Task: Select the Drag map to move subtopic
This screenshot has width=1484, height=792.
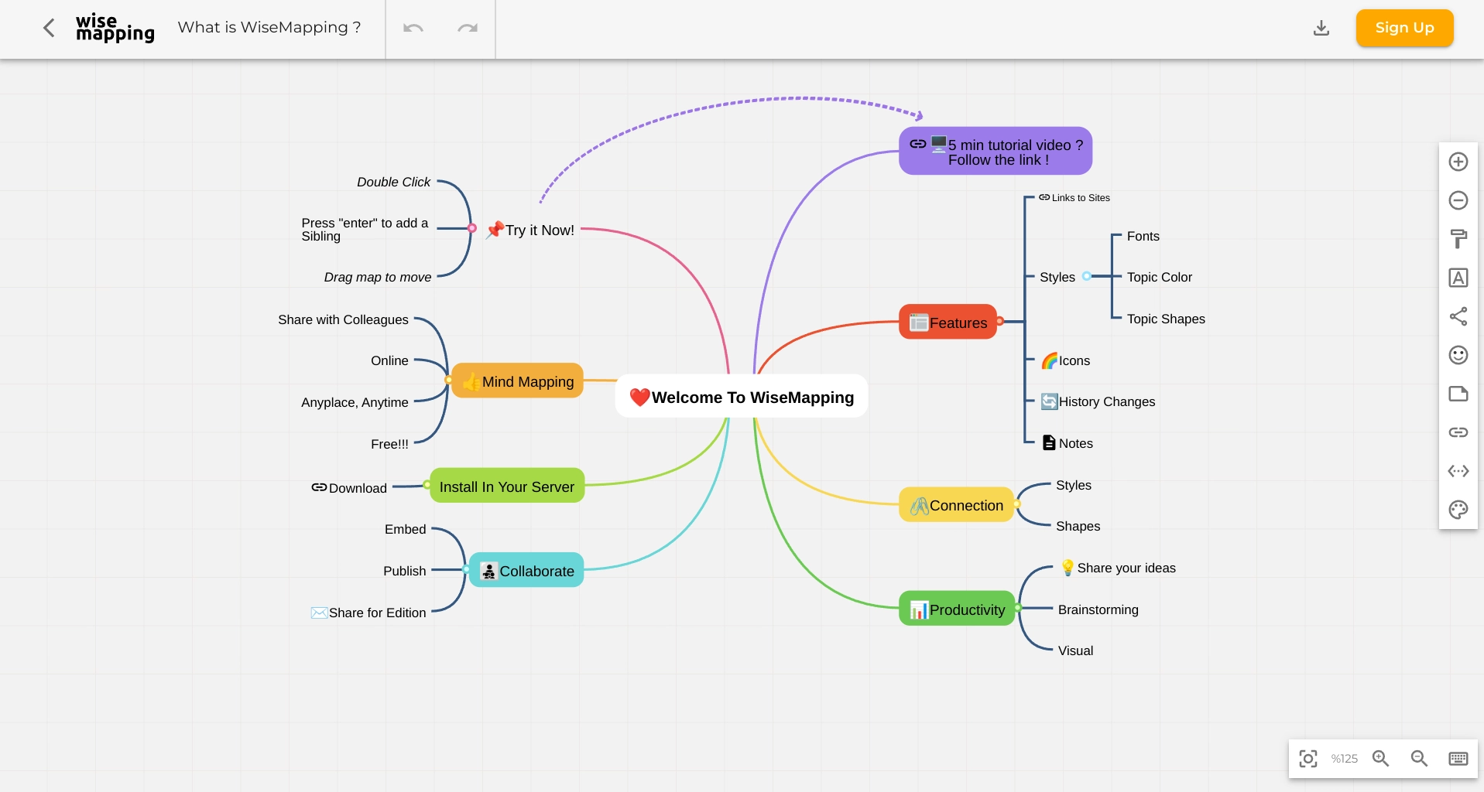Action: tap(378, 277)
